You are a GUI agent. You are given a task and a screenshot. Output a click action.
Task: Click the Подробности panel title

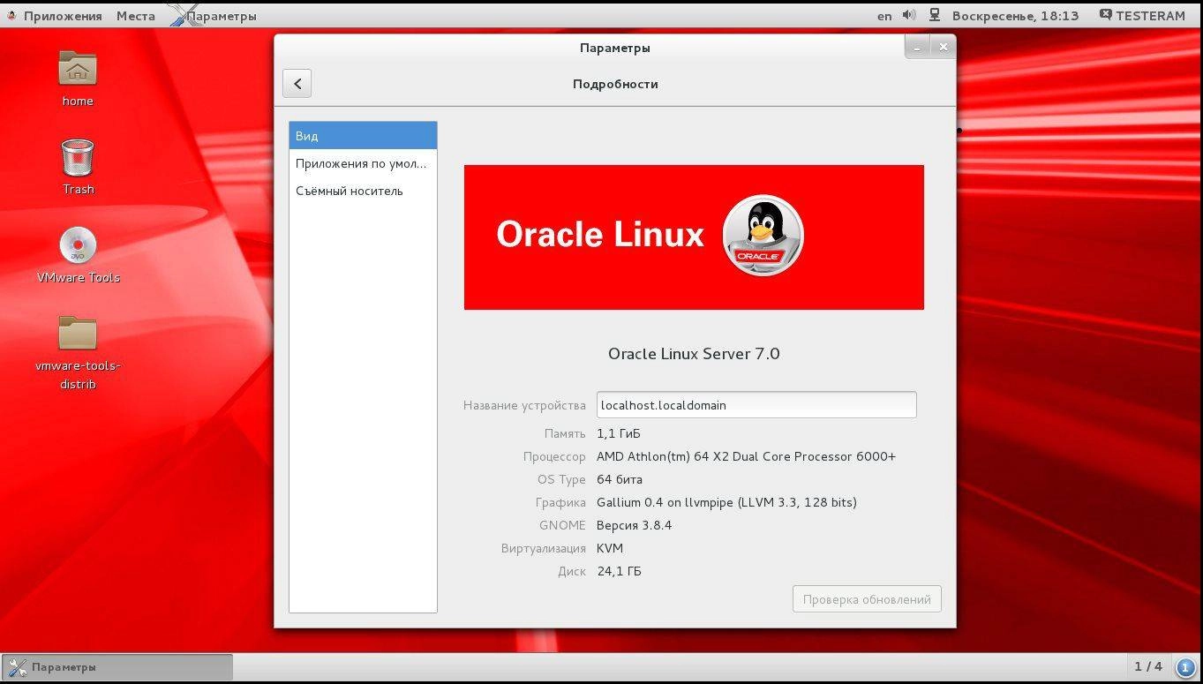[615, 84]
